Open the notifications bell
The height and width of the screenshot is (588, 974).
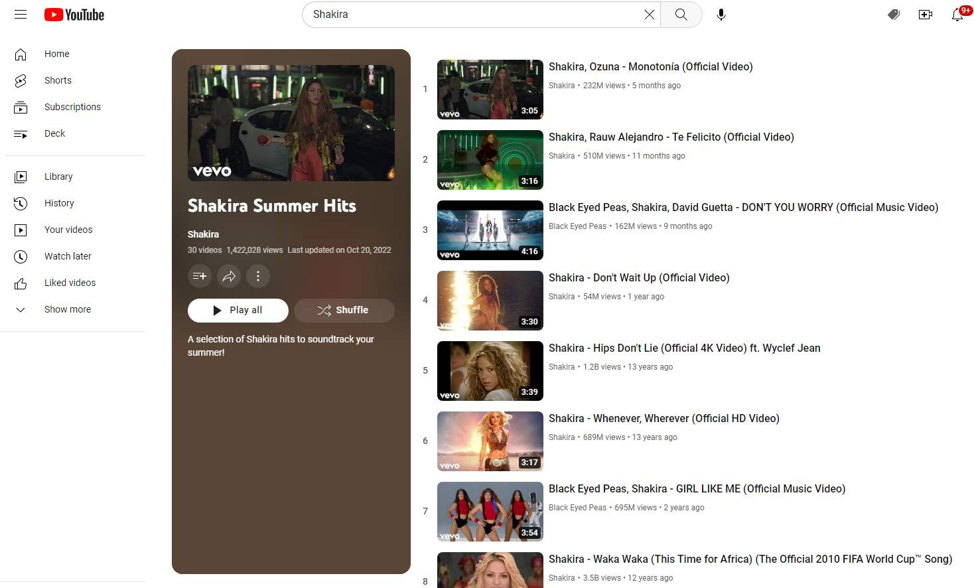(x=955, y=15)
